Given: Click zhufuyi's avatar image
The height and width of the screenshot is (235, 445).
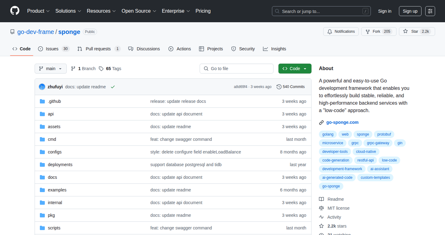Looking at the screenshot, I should (x=42, y=87).
